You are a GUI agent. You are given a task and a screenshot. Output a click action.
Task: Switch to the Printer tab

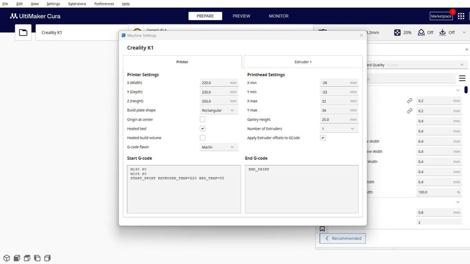point(182,62)
